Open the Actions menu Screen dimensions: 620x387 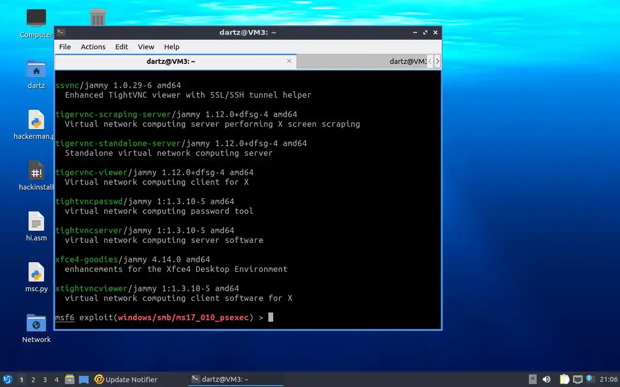click(93, 47)
